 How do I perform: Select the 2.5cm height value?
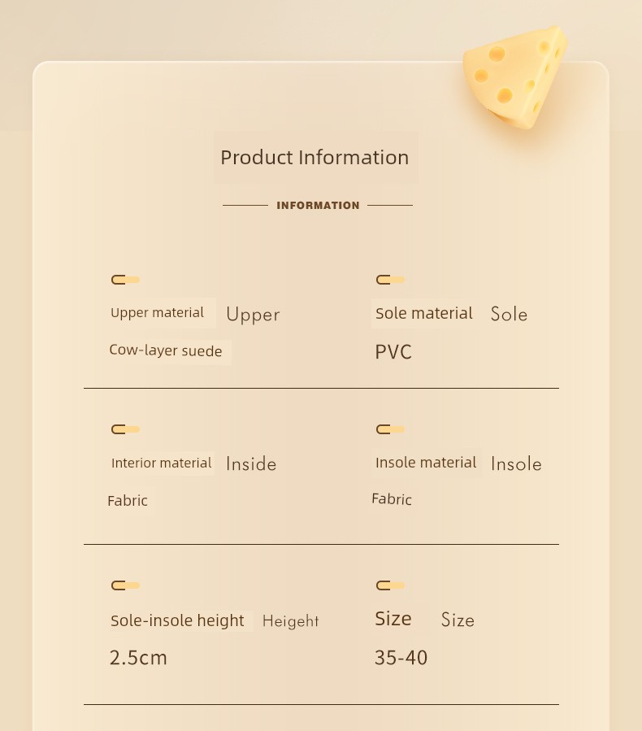pyautogui.click(x=138, y=658)
